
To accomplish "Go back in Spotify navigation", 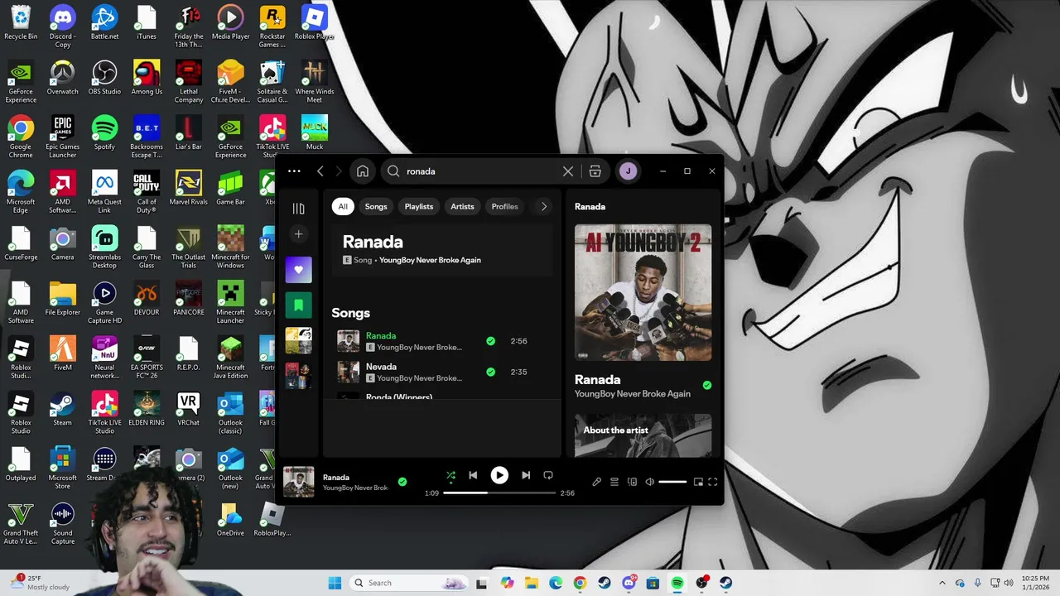I will (320, 171).
